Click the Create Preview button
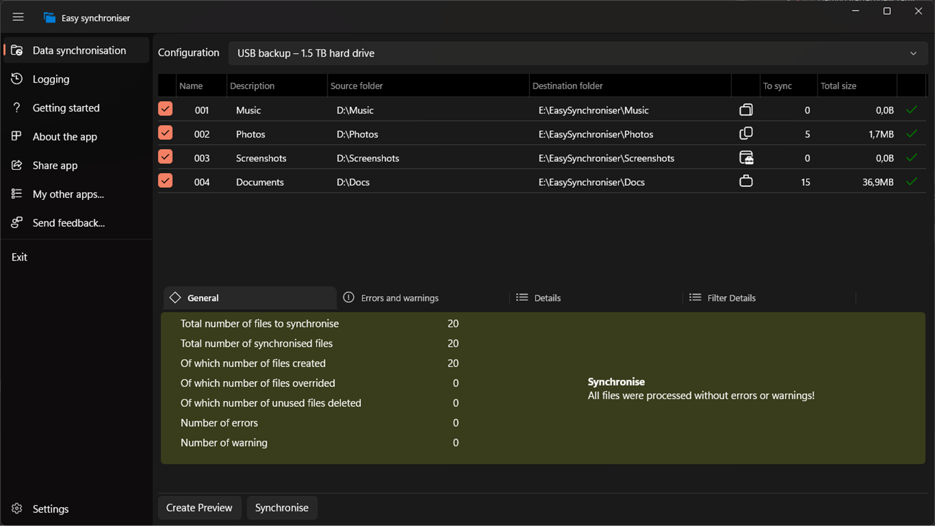The image size is (935, 526). point(199,507)
